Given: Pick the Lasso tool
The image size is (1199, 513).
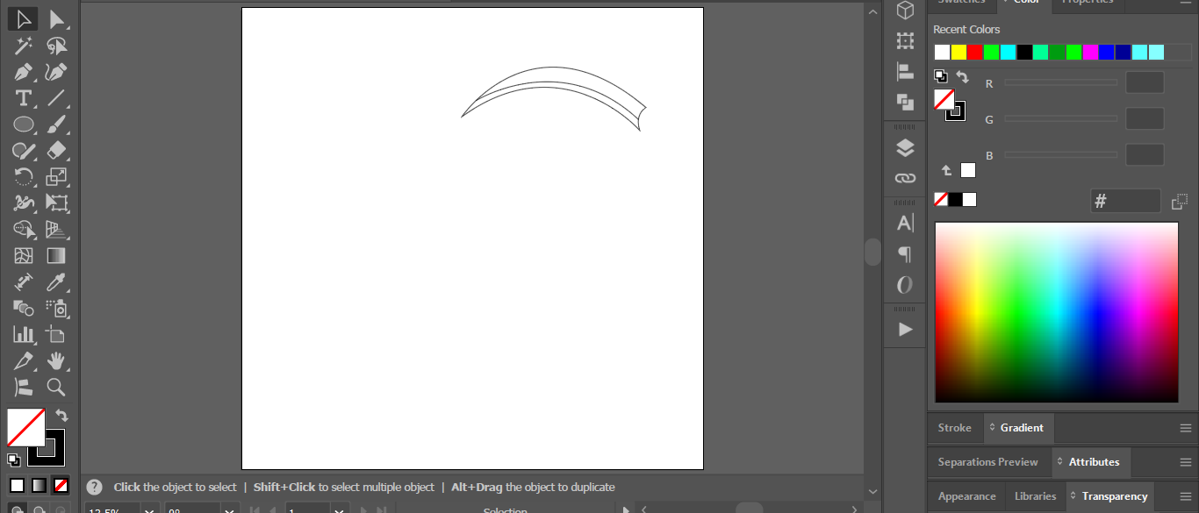Looking at the screenshot, I should pyautogui.click(x=57, y=45).
